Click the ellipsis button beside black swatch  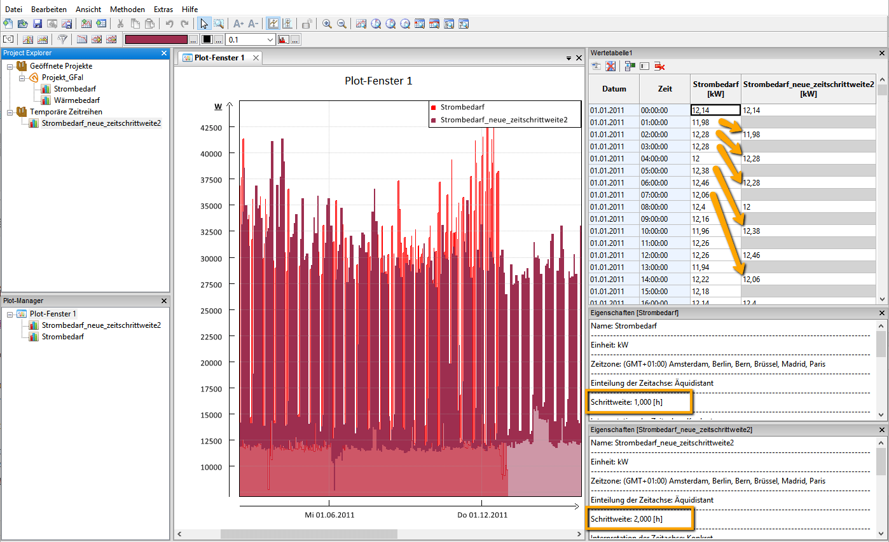pyautogui.click(x=219, y=39)
